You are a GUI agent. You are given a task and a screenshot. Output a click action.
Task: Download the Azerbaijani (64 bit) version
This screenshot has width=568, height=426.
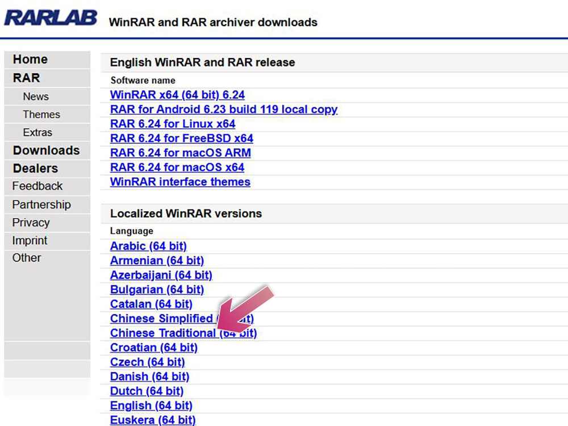pos(161,275)
